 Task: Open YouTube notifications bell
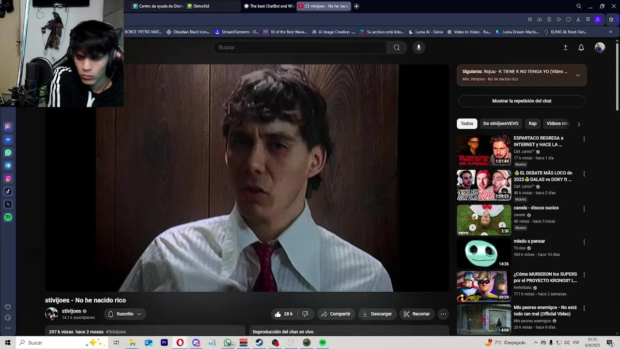point(581,48)
